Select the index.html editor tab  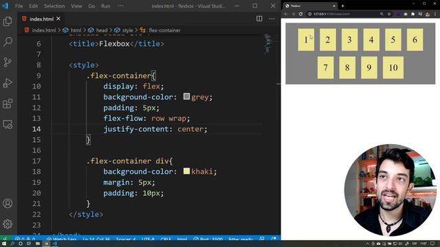[x=41, y=19]
